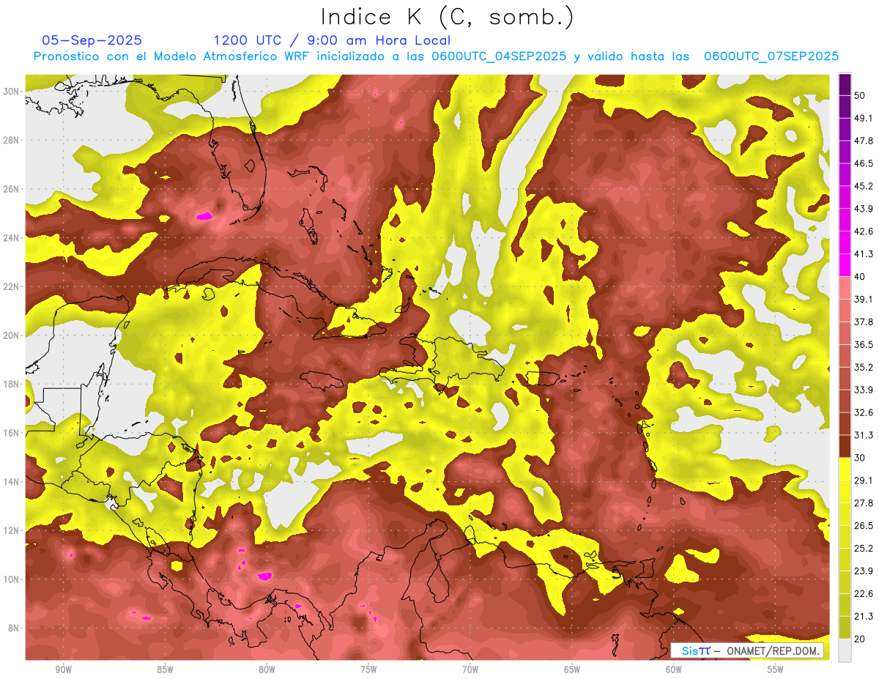Click the 70W longitude tick label
Viewport: 879px width, 679px height.
pos(470,670)
